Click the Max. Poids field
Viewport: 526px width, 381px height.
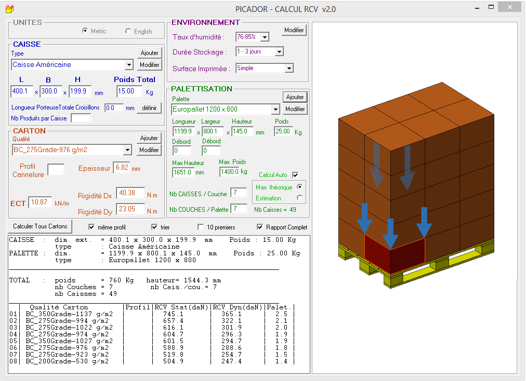[229, 172]
